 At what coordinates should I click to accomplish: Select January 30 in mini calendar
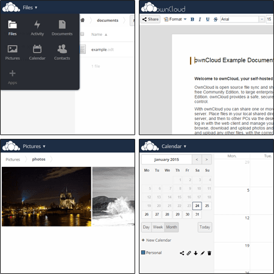pos(188,214)
